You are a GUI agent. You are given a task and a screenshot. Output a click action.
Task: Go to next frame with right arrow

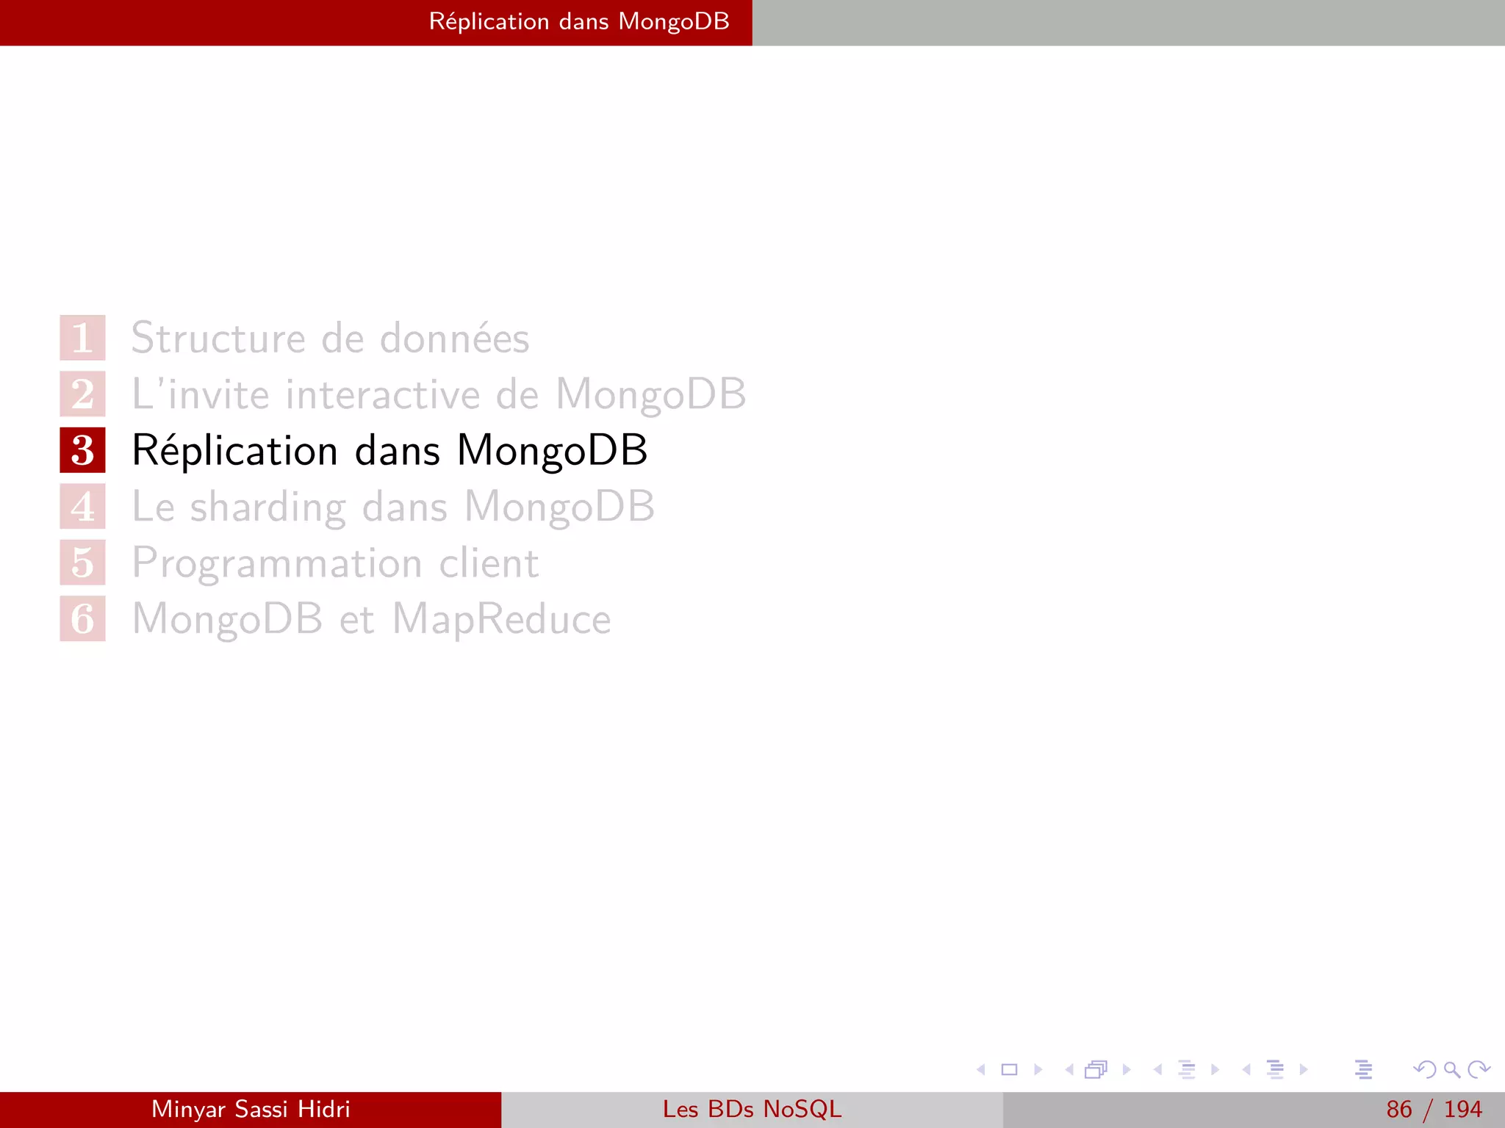tap(1127, 1069)
